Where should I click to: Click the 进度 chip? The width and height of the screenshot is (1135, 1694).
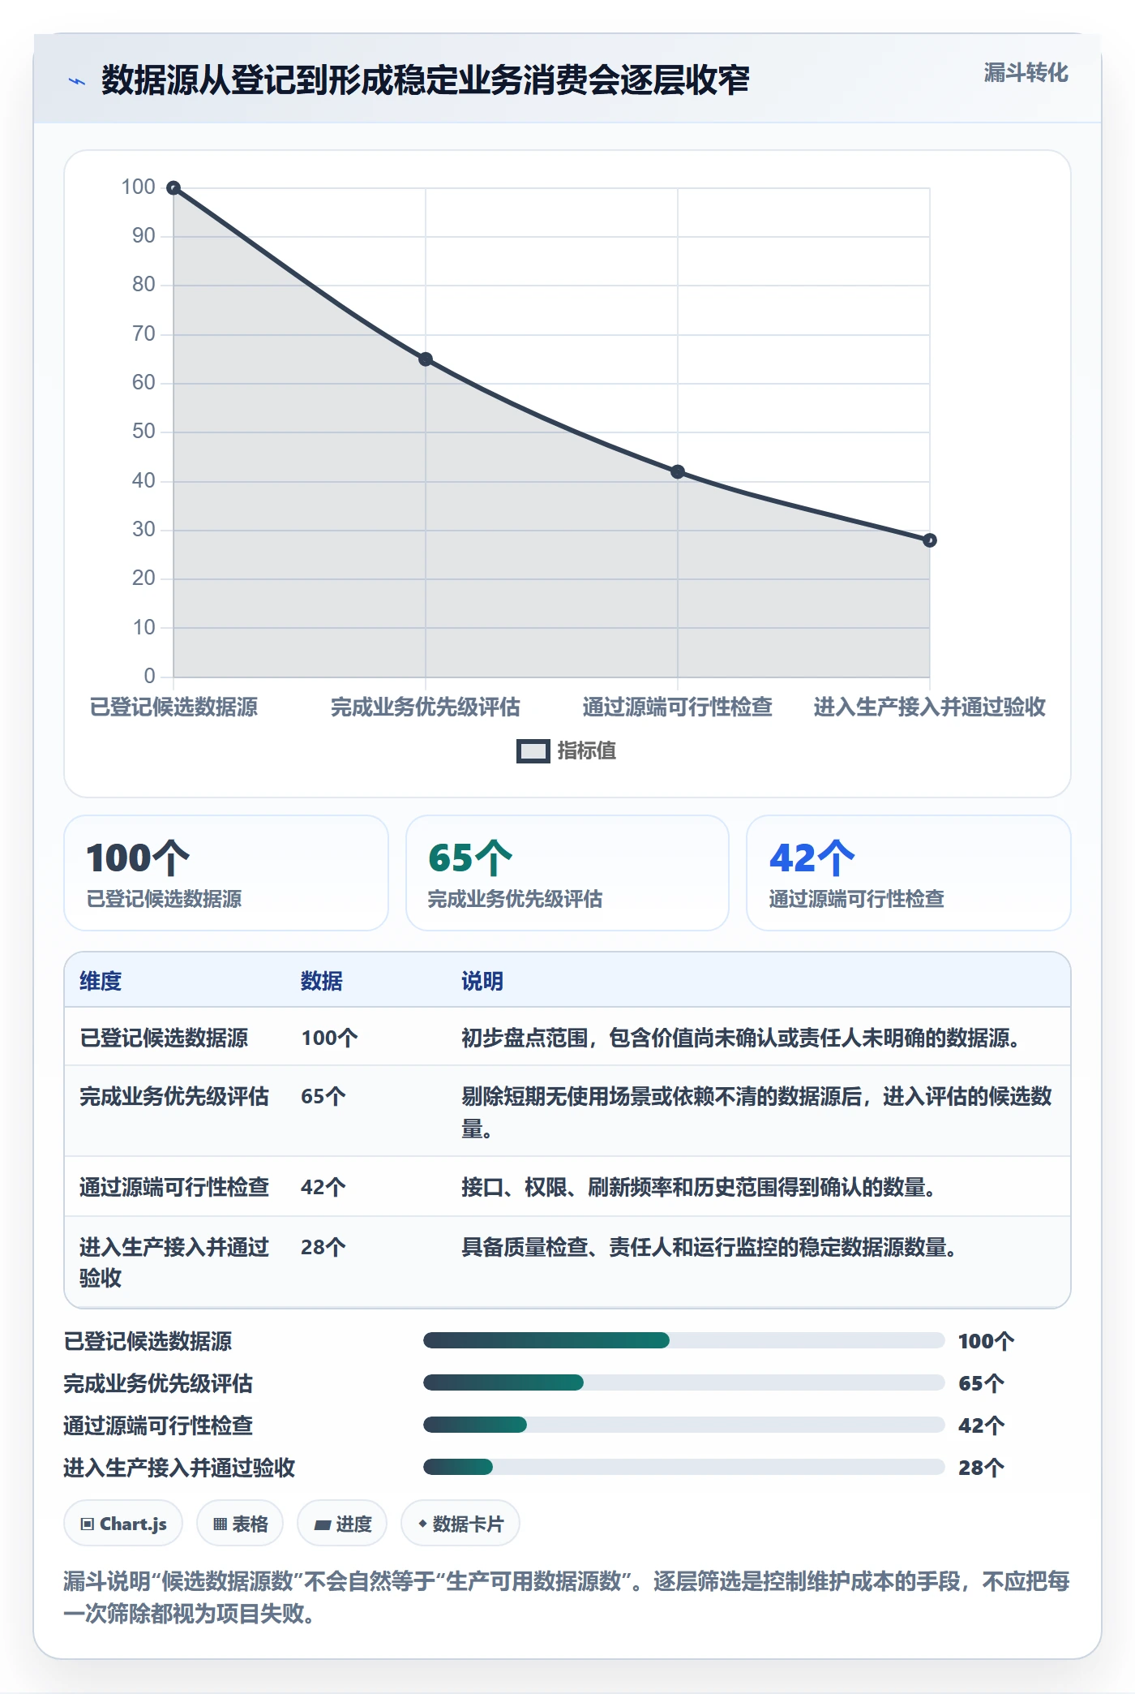coord(342,1524)
